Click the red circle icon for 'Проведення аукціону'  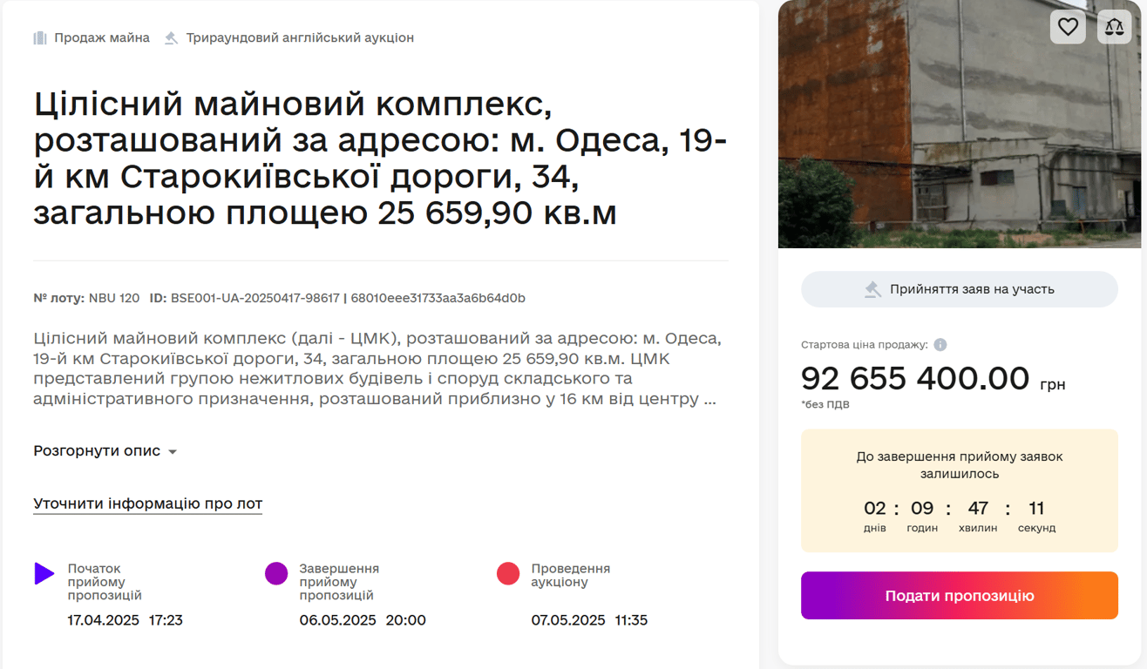coord(510,573)
